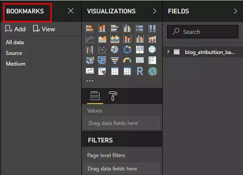Screen dimensions: 243x175
Task: Expand the blog_atributtion_ba... table
Action: 168,52
